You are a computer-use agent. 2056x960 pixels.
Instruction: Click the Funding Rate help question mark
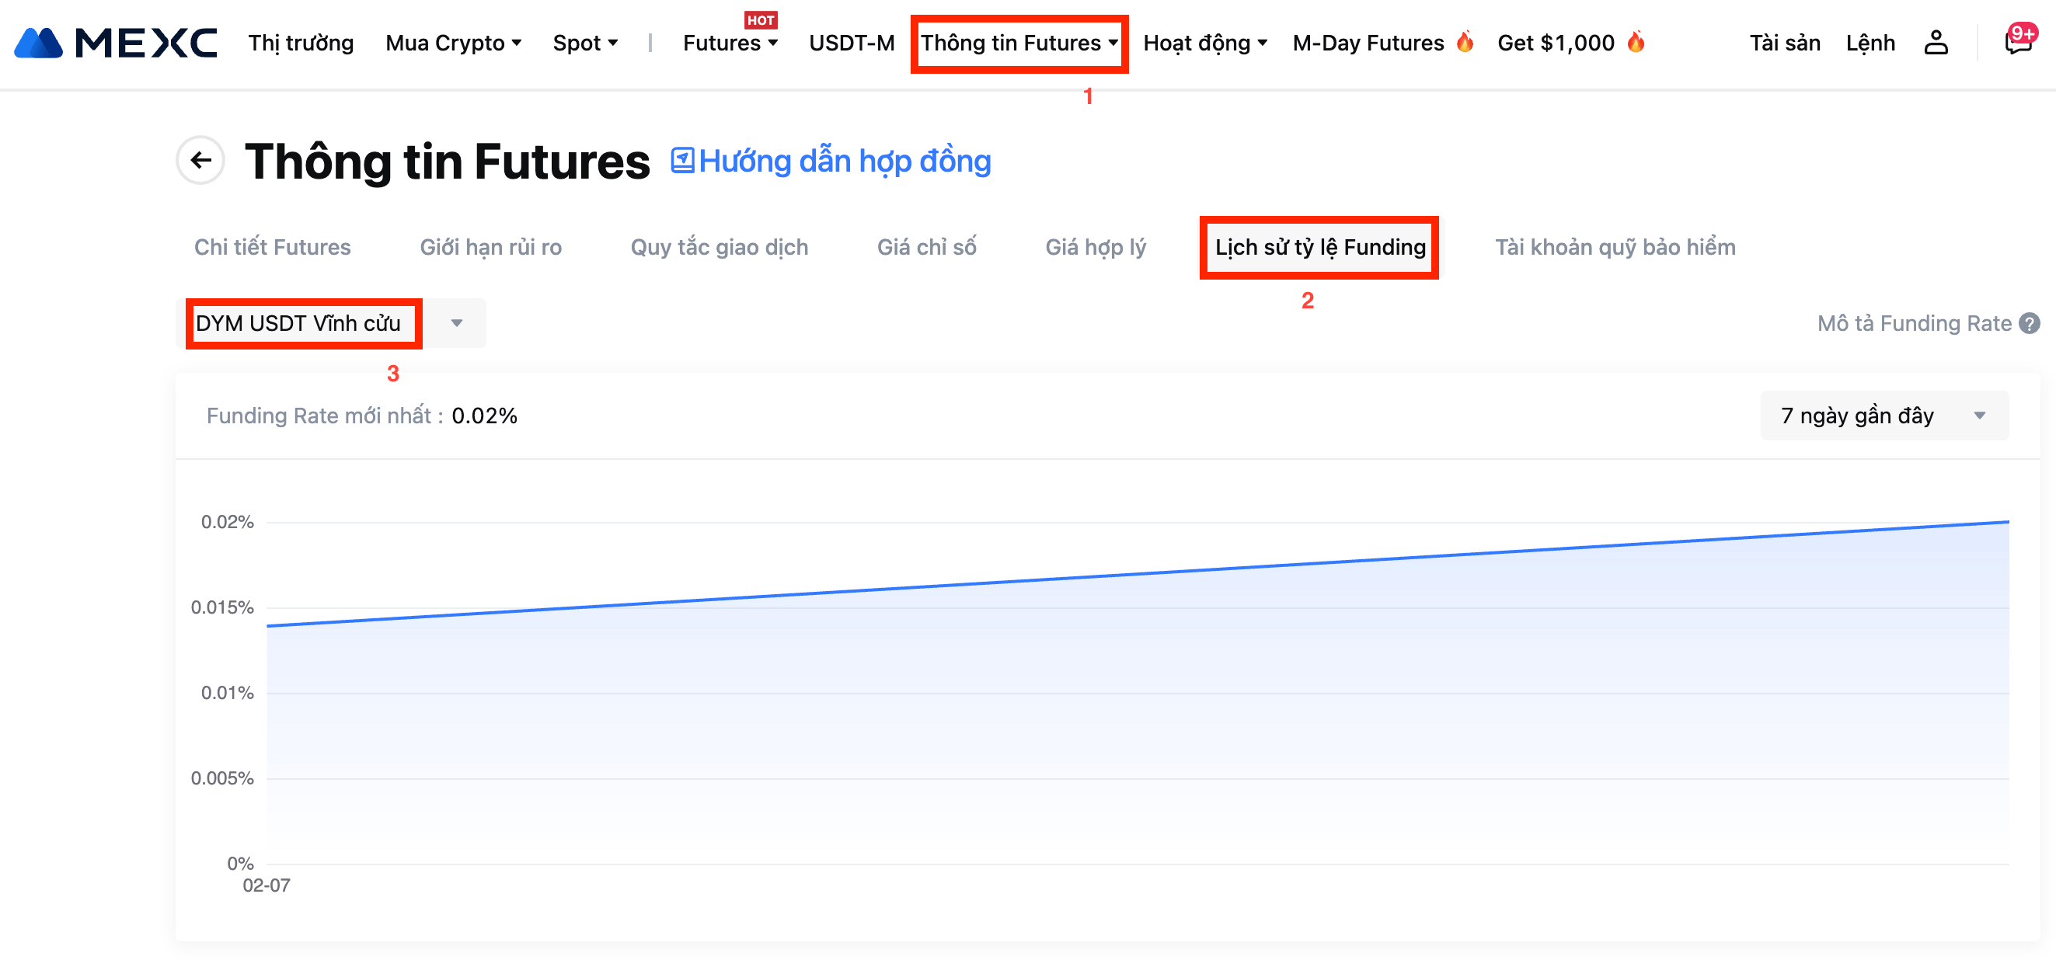point(2030,323)
